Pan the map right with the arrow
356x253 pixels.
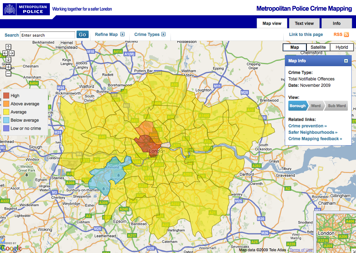[11, 53]
